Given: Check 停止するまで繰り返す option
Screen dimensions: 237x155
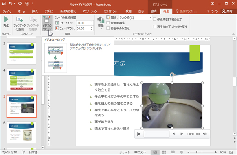Looking at the screenshot, I should click(x=154, y=19).
